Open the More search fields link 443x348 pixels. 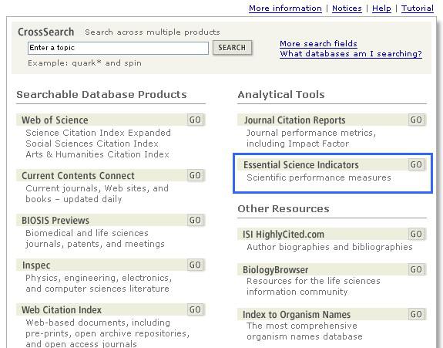point(318,43)
